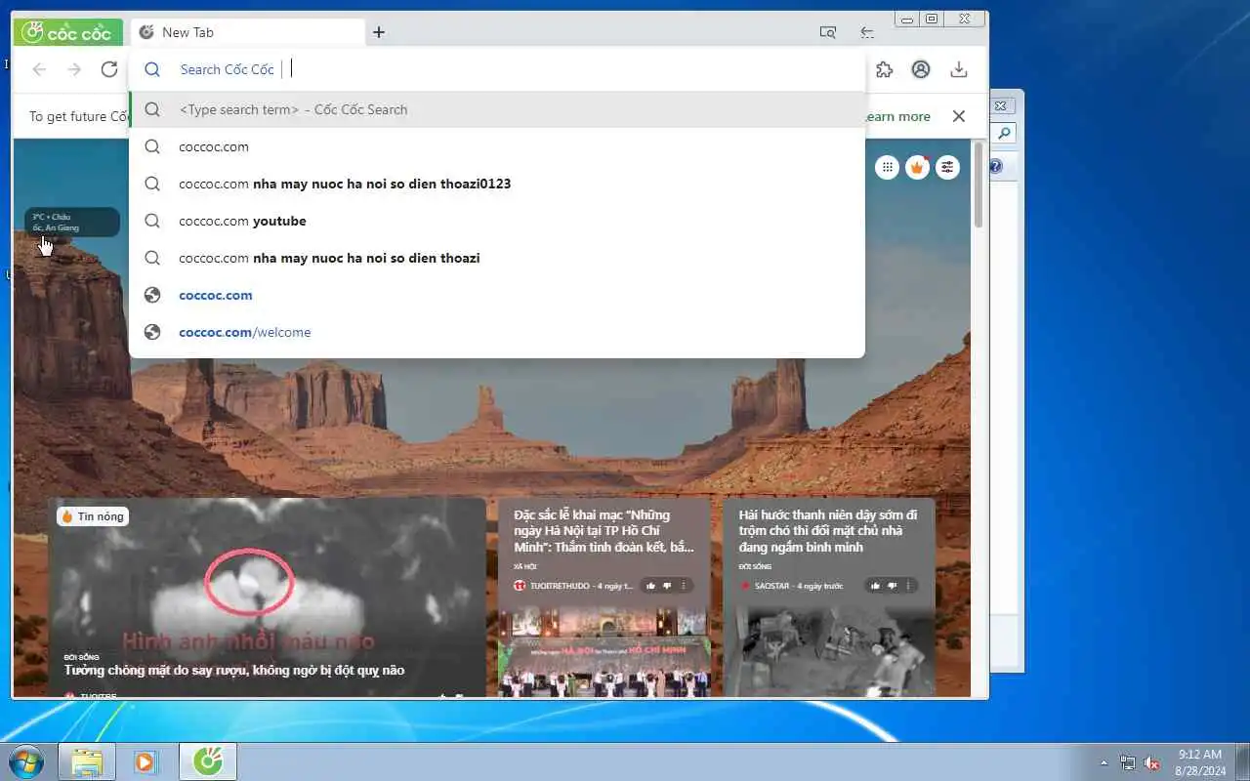The image size is (1250, 781).
Task: Open the coccoc.com/welcome suggestion
Action: click(x=497, y=332)
